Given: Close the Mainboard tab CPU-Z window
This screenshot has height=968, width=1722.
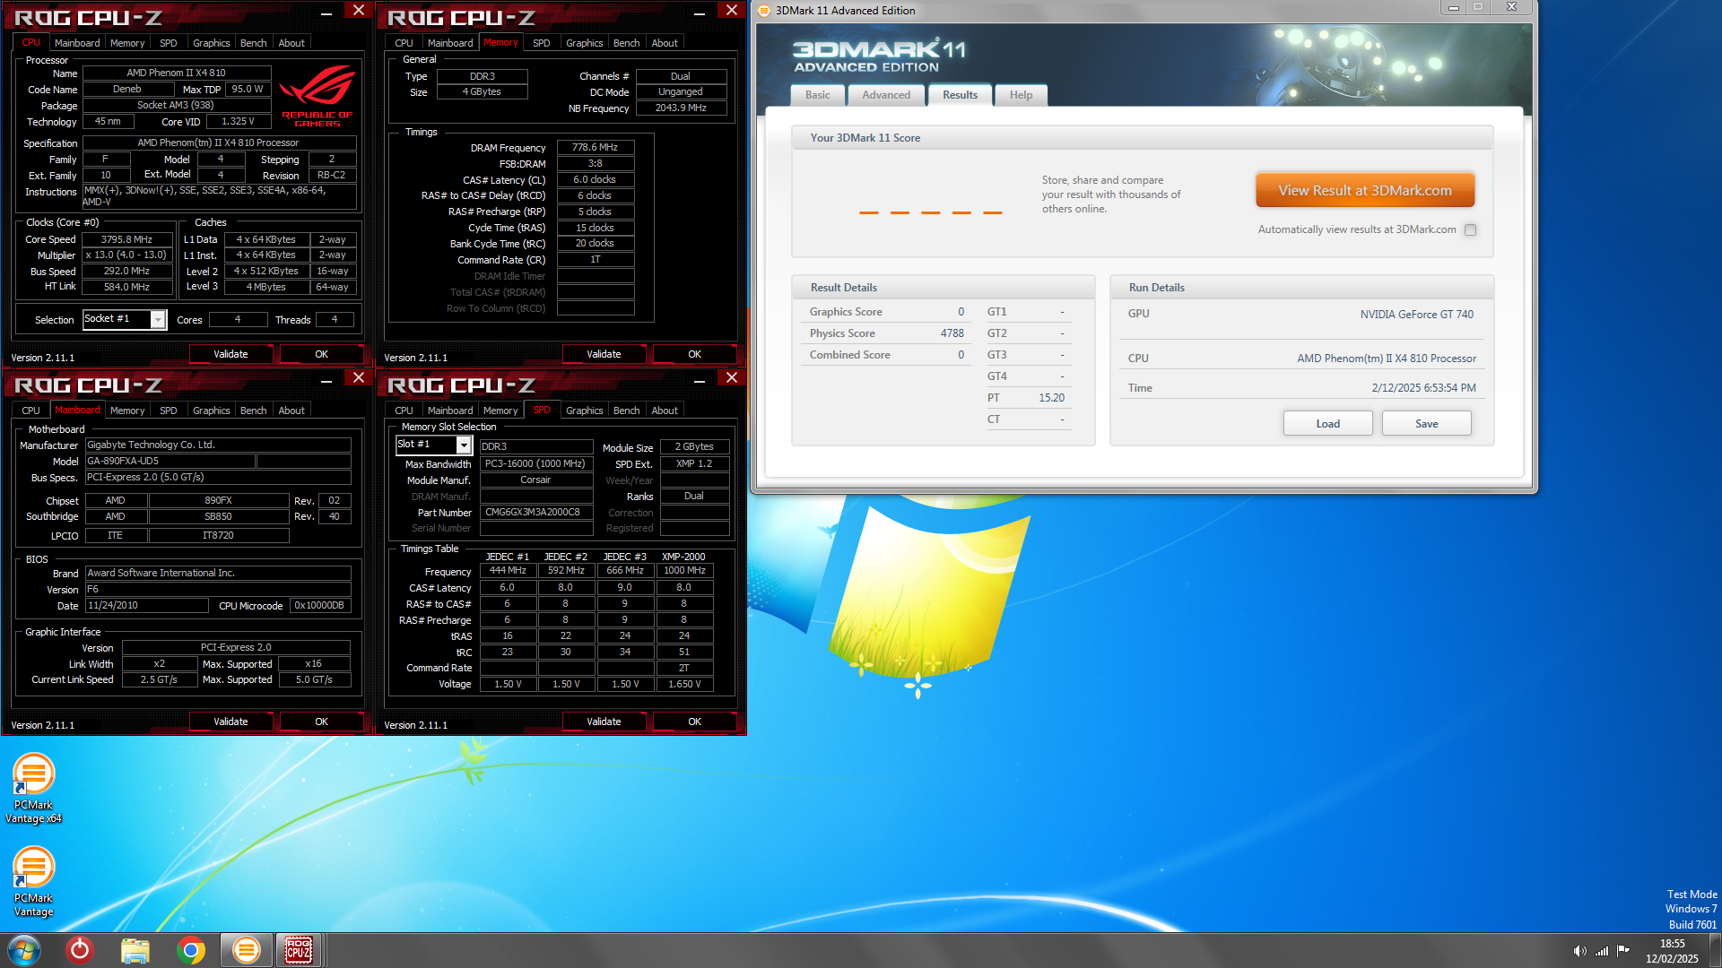Looking at the screenshot, I should [359, 377].
